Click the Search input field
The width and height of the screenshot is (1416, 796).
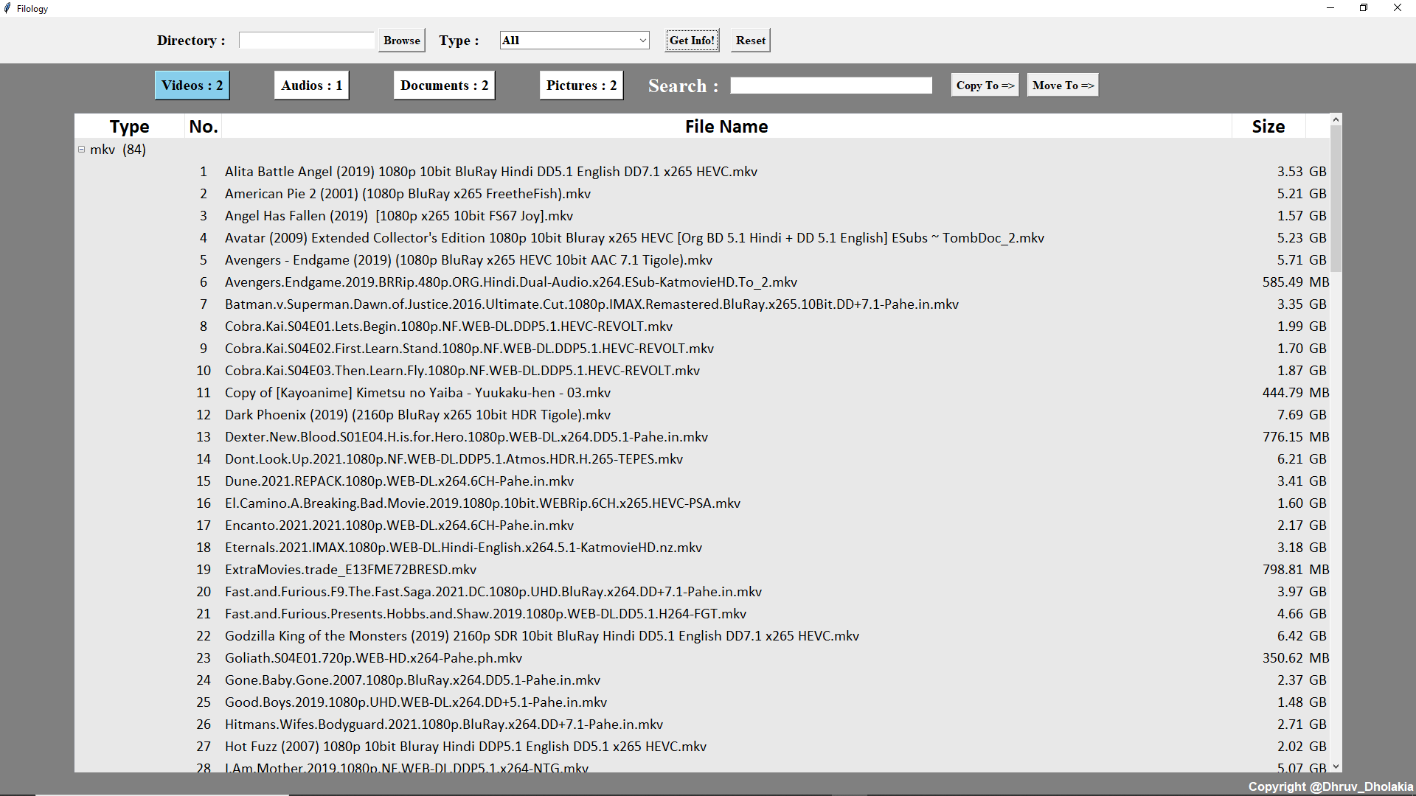click(830, 85)
